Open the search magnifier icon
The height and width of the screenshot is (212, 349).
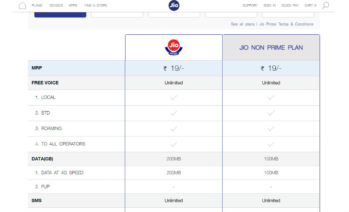tap(326, 6)
